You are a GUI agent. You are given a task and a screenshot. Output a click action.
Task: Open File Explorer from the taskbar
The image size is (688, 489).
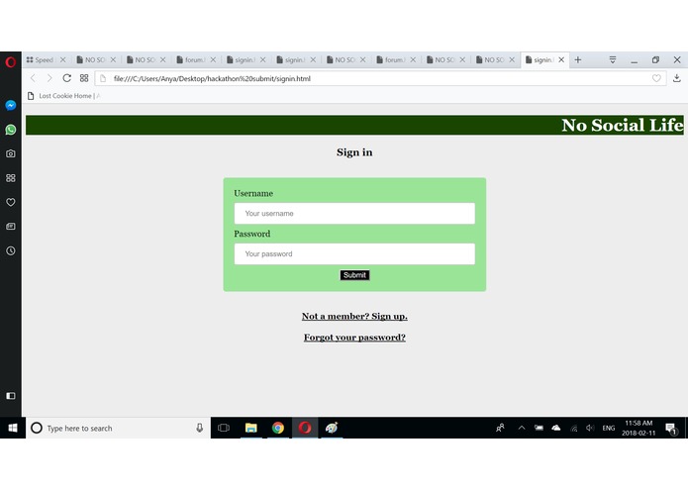coord(251,428)
